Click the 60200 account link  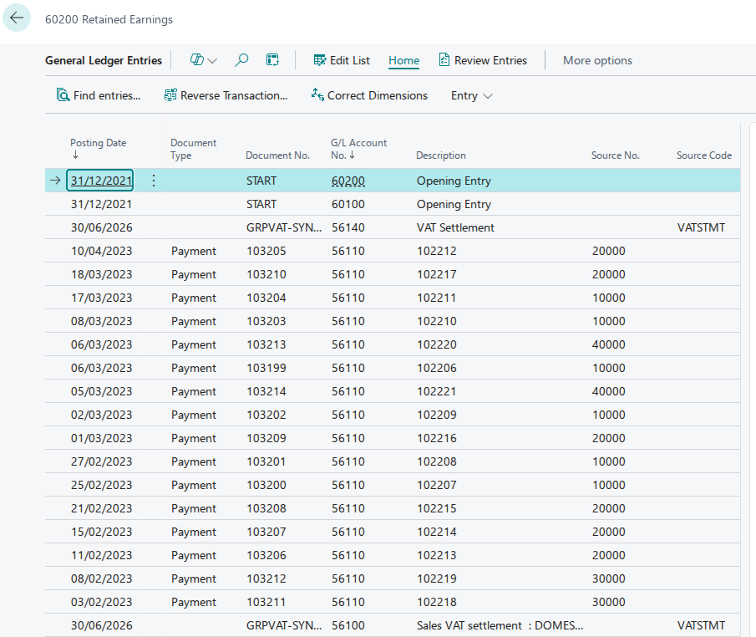click(x=348, y=181)
